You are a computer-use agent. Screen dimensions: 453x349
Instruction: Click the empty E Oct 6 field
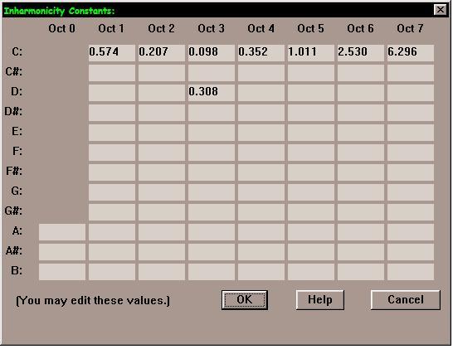[x=361, y=133]
